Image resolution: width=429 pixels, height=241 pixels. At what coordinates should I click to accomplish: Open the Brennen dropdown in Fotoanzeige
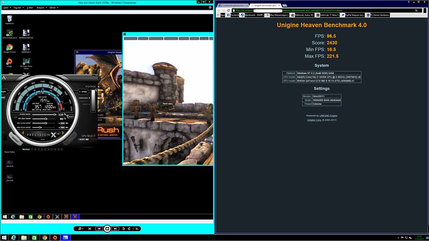[42, 8]
